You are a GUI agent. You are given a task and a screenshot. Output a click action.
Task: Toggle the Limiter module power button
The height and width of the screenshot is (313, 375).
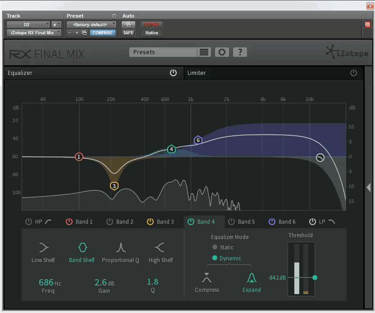(353, 73)
